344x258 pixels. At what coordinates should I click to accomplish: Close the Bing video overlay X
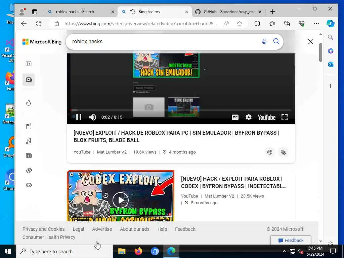[310, 41]
